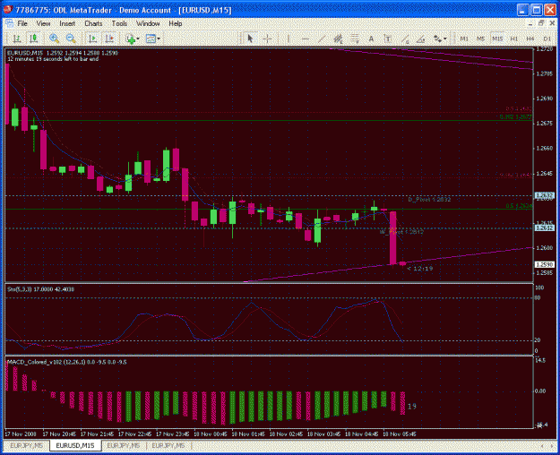Select the EURUSD,M15 chart tab
The height and width of the screenshot is (455, 560).
click(75, 445)
